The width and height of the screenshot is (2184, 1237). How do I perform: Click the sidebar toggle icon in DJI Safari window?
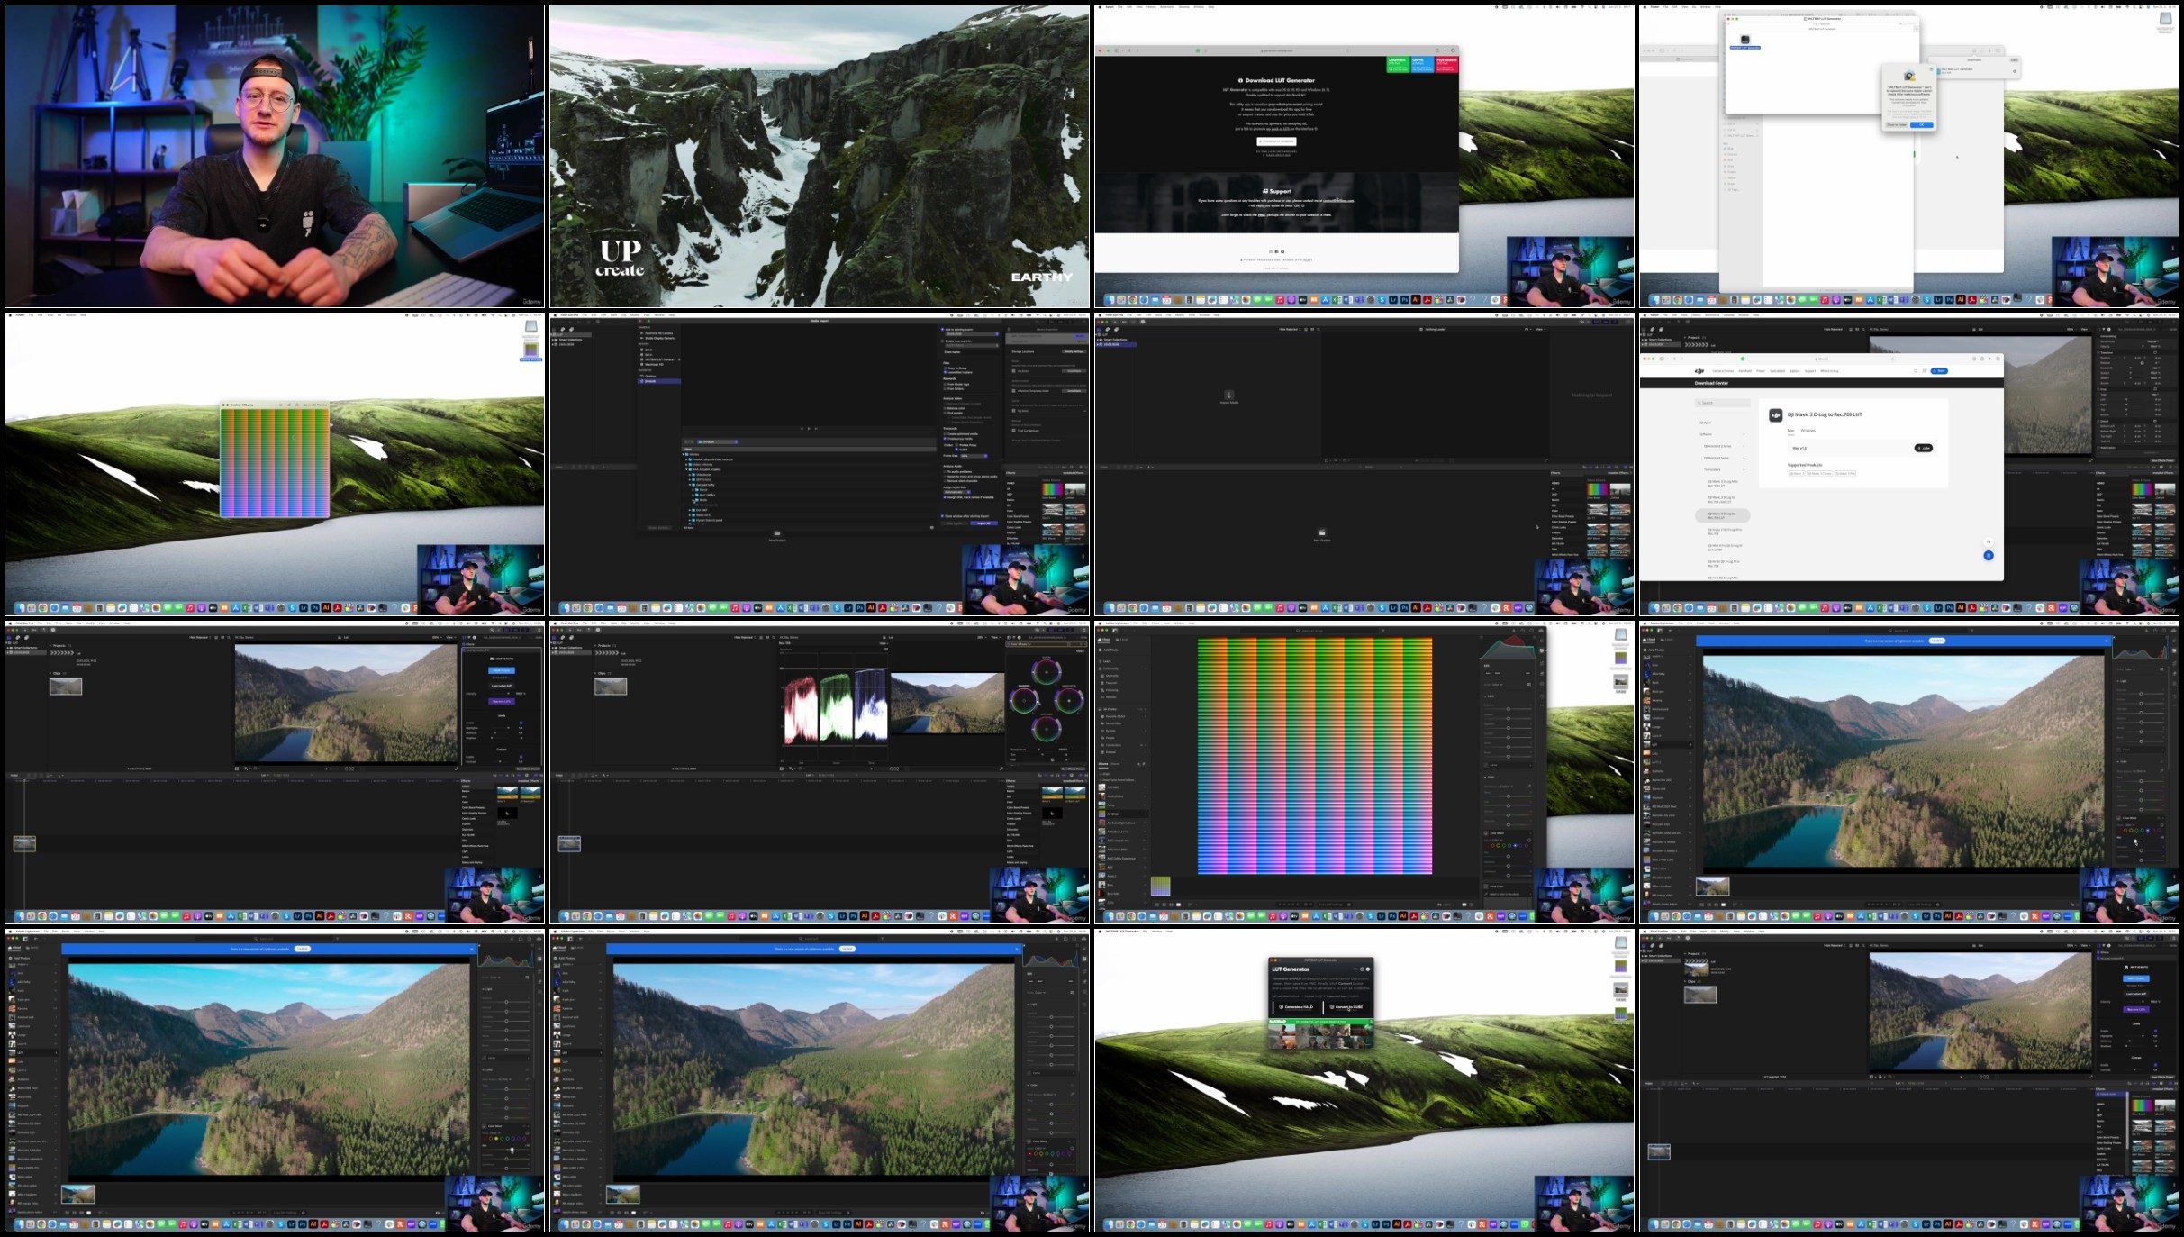click(x=1663, y=359)
